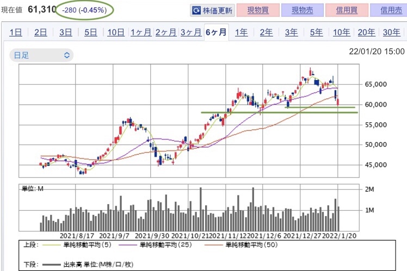This screenshot has width=407, height=271.
Task: Switch chart range to 5年
Action: tap(316, 33)
